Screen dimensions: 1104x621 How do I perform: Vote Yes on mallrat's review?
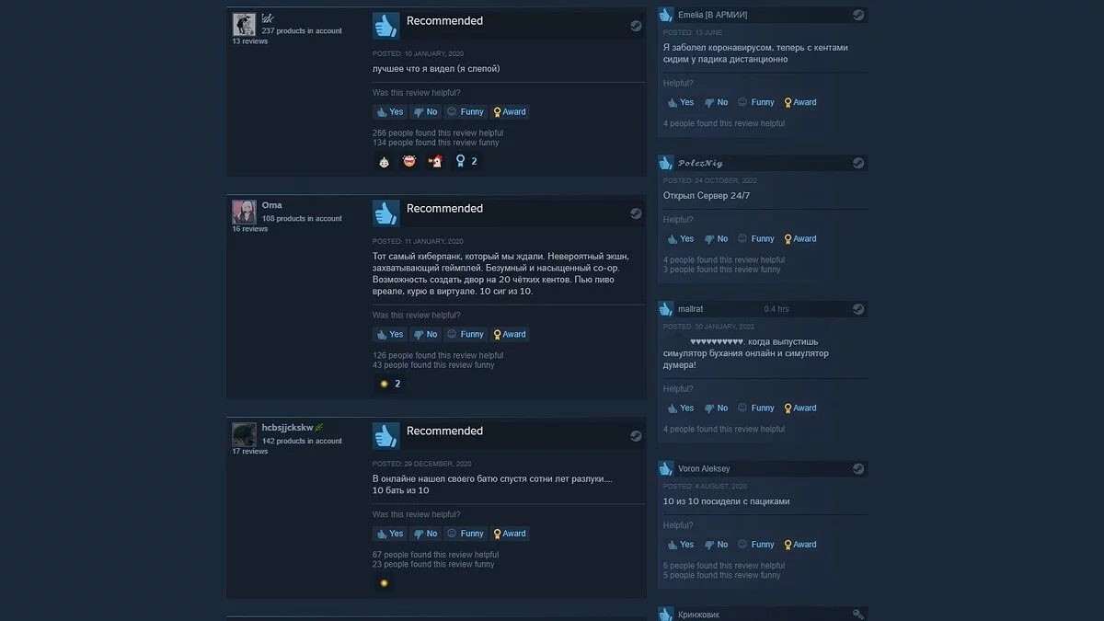click(x=681, y=408)
